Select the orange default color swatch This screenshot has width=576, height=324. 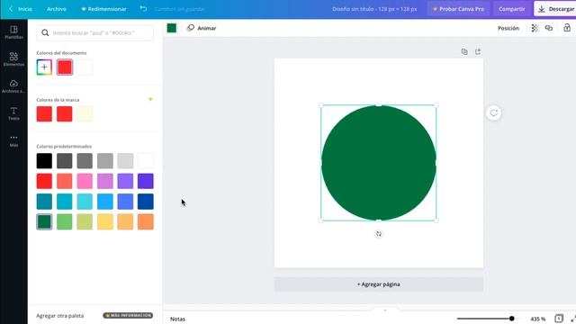[146, 222]
